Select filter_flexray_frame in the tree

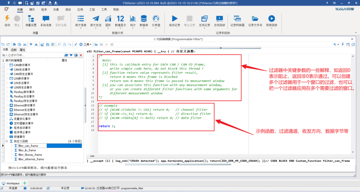tap(30, 155)
